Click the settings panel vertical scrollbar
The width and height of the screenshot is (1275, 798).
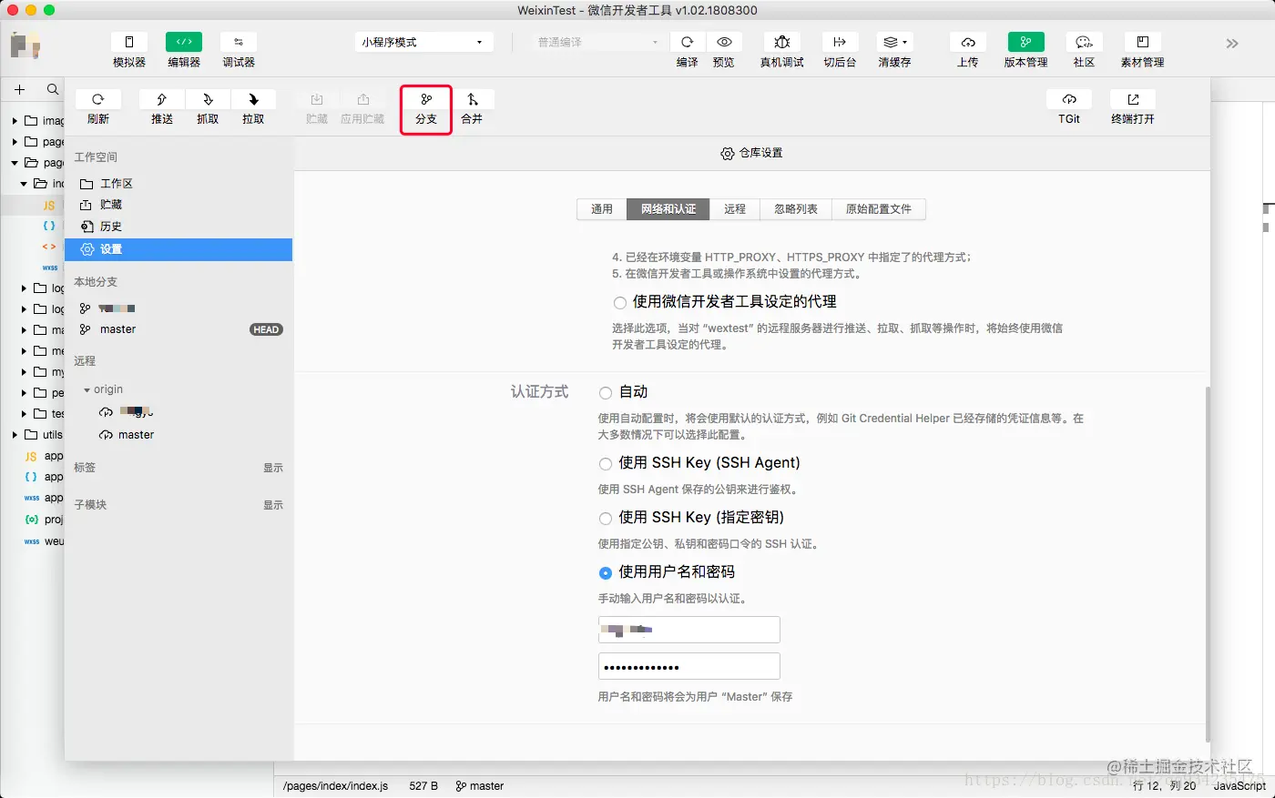(x=1208, y=564)
